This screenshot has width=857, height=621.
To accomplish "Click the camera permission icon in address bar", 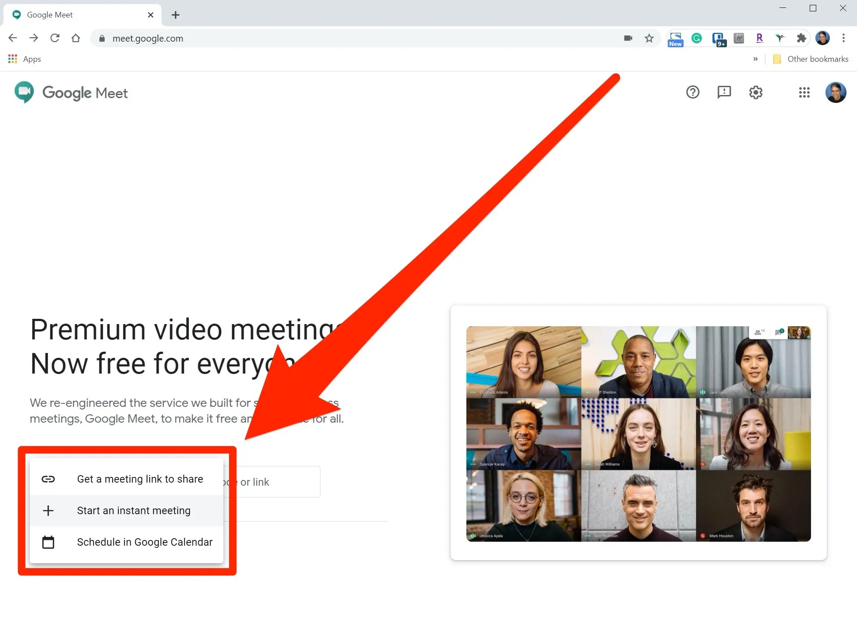I will tap(628, 38).
